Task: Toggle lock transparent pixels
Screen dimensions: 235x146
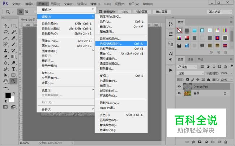Action: [x=187, y=80]
